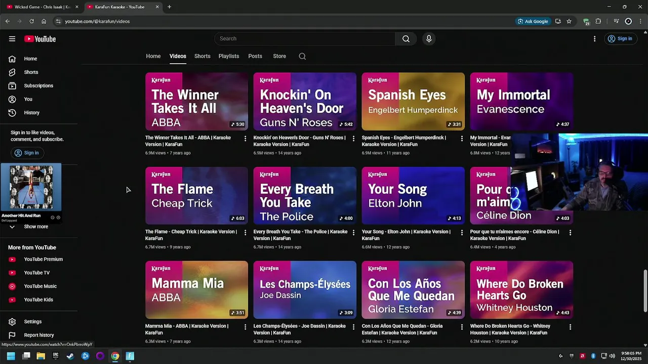This screenshot has width=648, height=364.
Task: Open File Explorer from taskbar
Action: (x=41, y=356)
